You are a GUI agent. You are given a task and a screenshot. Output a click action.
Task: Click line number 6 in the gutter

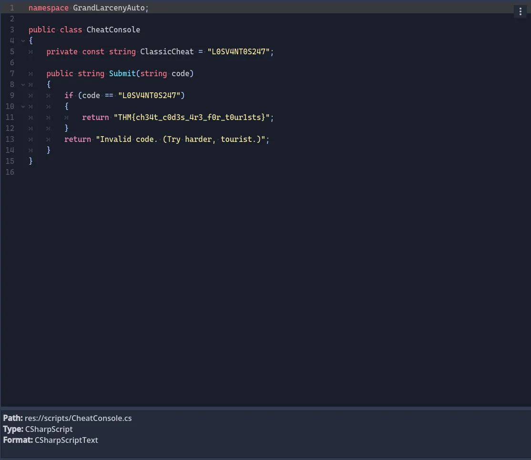[12, 62]
